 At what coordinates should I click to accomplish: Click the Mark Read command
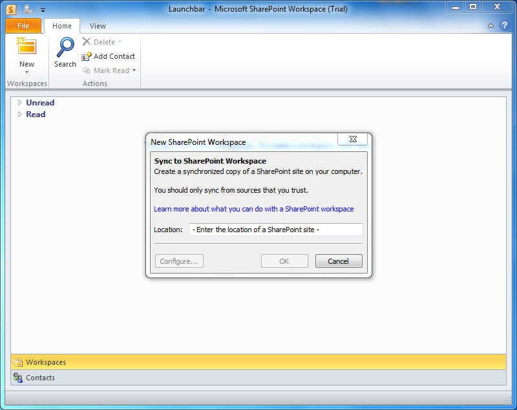[106, 70]
